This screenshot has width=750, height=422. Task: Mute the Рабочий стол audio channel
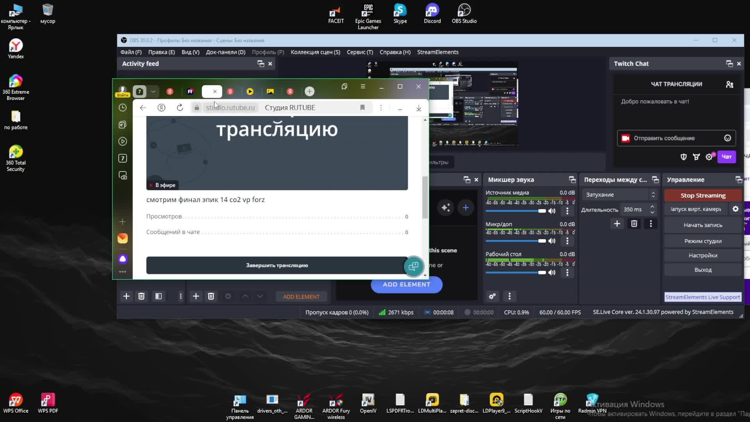click(x=552, y=273)
